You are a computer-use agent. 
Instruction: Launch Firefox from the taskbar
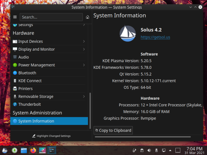pos(33,150)
